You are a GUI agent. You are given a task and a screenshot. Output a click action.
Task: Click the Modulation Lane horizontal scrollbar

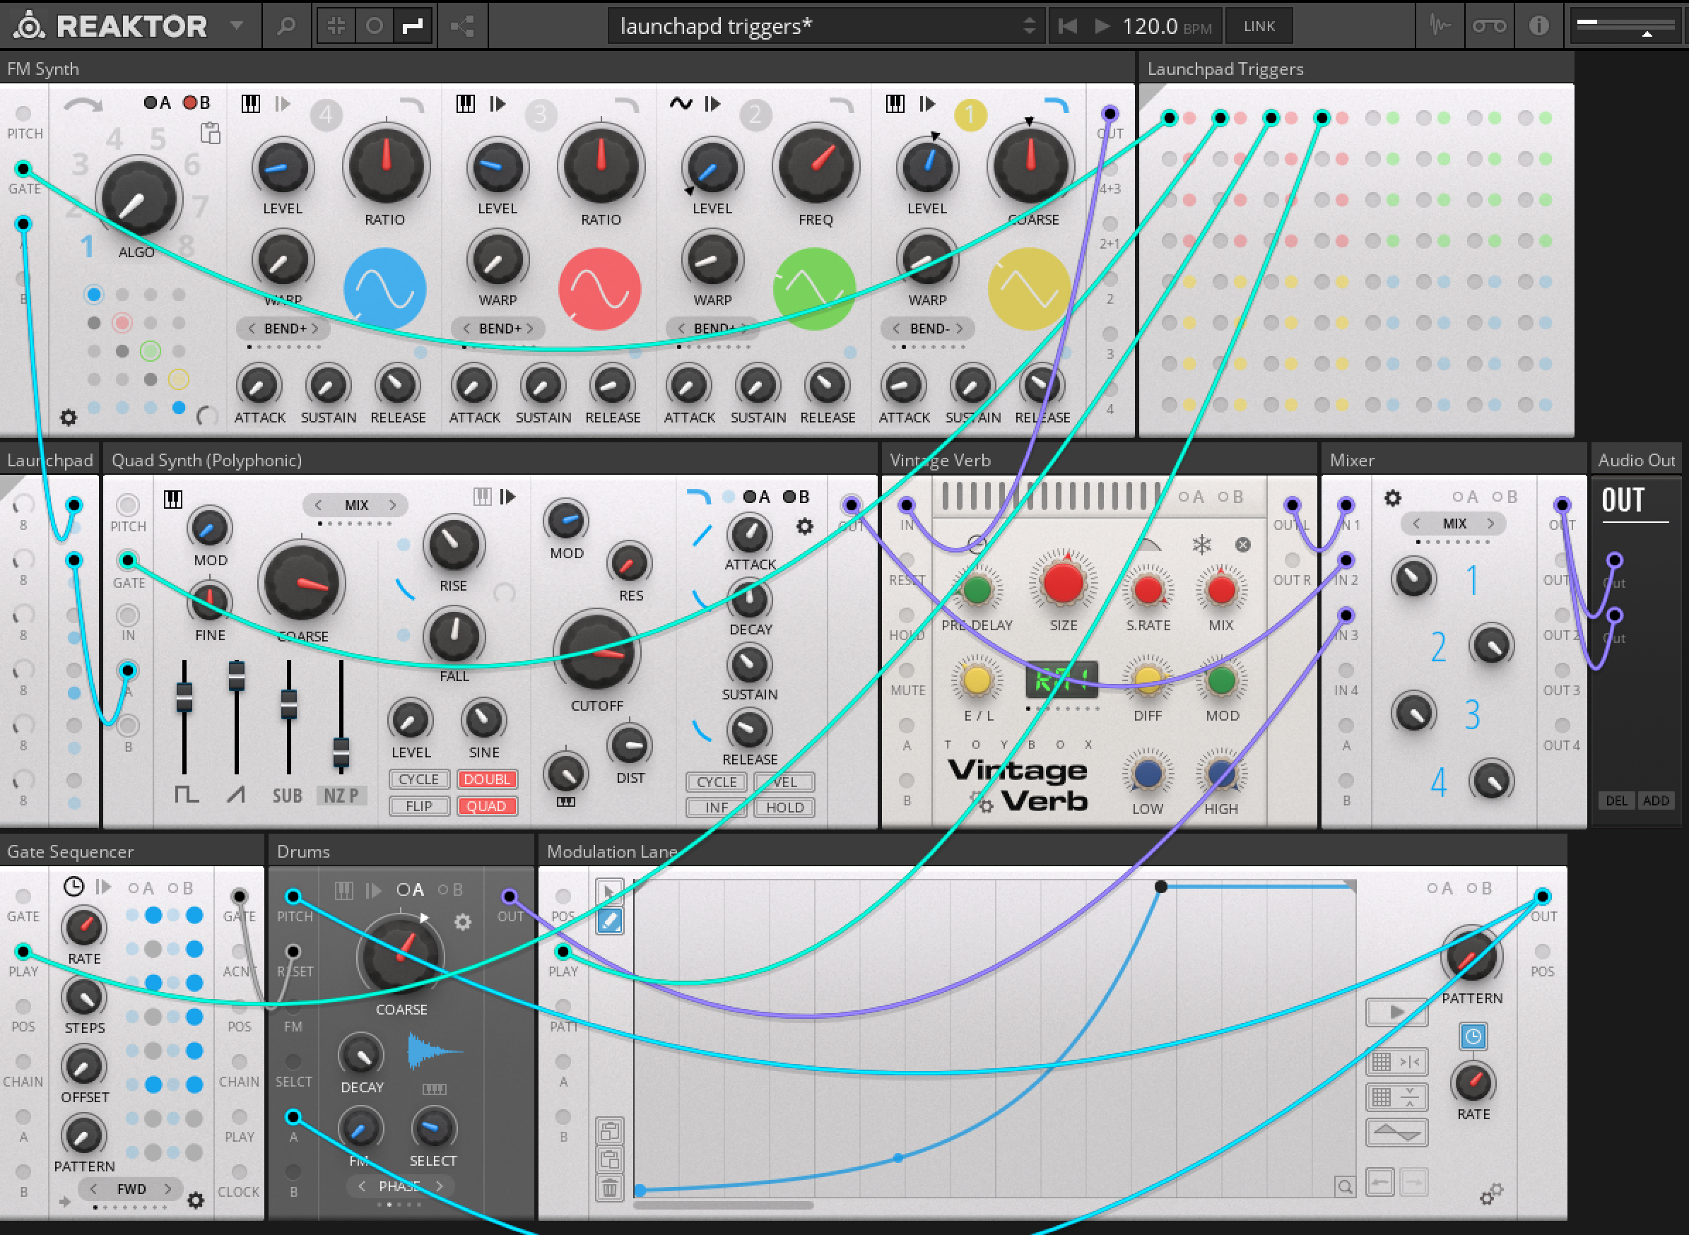coord(723,1205)
